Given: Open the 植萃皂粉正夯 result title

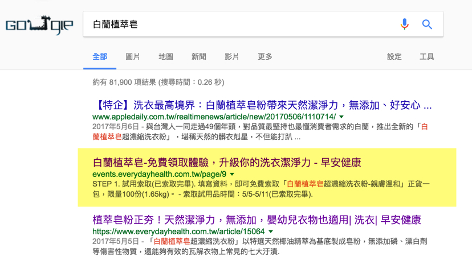Looking at the screenshot, I should coord(257,220).
